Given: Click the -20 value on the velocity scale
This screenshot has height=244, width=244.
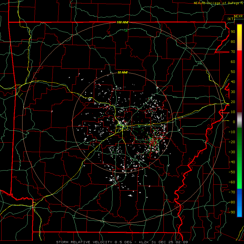Looking at the screenshot, I should coord(232,142).
